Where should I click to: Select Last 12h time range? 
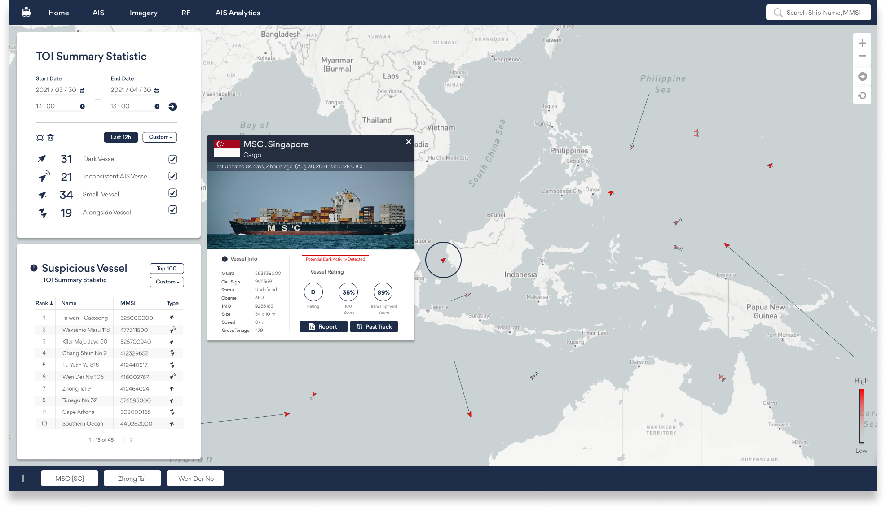click(x=121, y=137)
